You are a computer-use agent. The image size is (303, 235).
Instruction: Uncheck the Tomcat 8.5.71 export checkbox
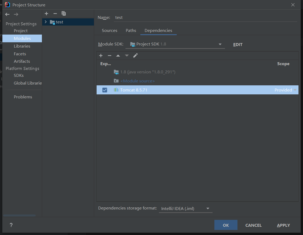105,90
